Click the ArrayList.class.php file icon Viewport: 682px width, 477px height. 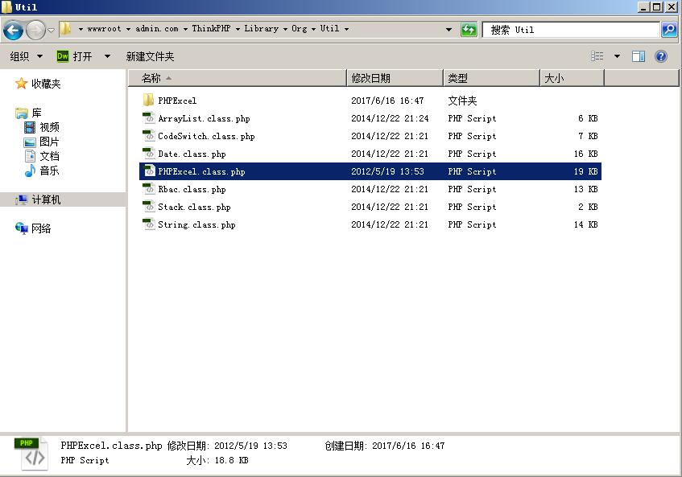(149, 118)
